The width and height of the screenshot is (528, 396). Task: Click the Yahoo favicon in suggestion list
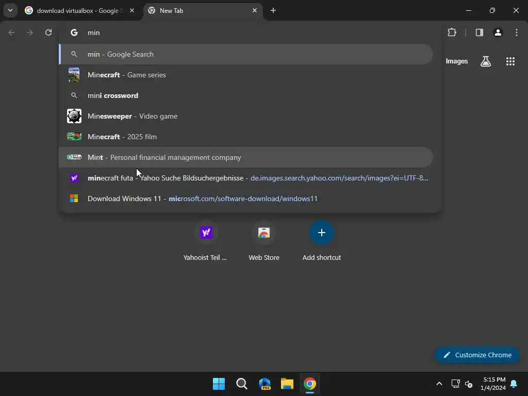point(74,178)
